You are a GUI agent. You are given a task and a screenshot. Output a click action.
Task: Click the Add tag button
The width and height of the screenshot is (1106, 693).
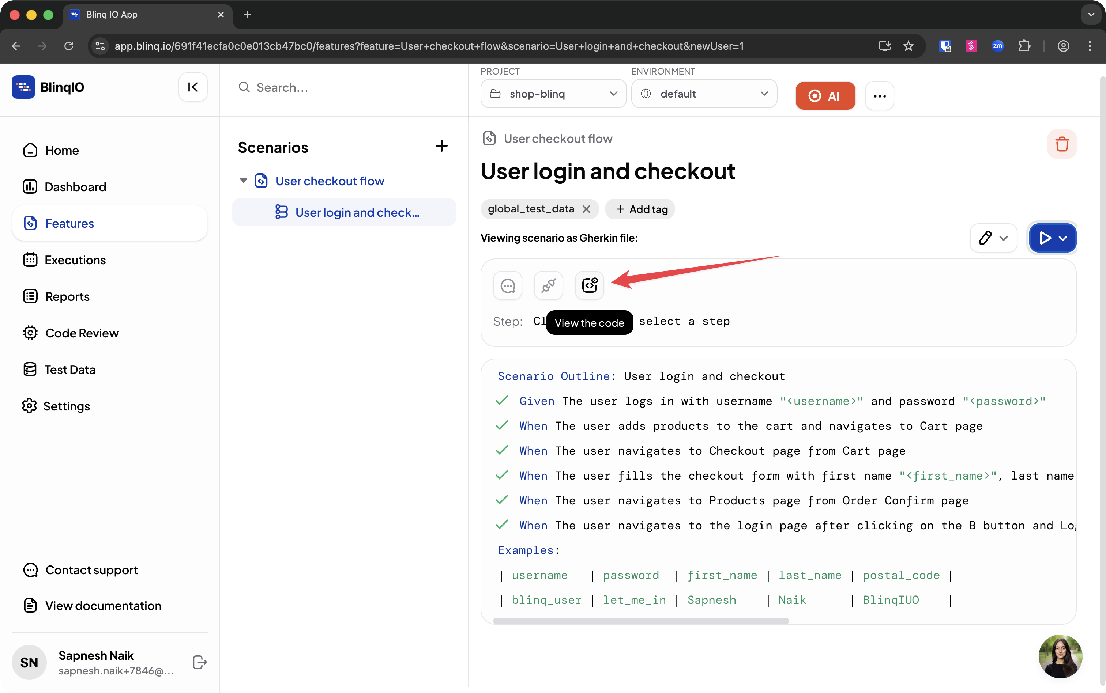pyautogui.click(x=640, y=209)
